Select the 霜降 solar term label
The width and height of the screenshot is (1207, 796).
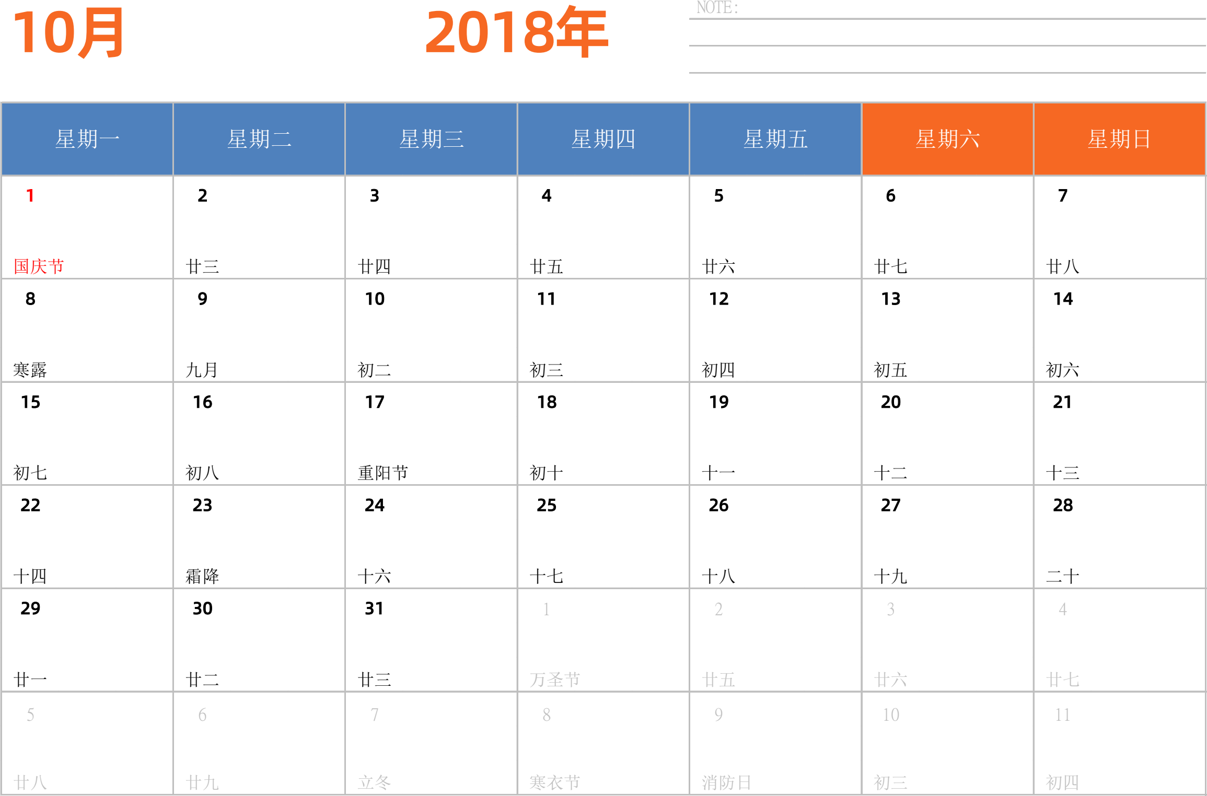coord(202,576)
